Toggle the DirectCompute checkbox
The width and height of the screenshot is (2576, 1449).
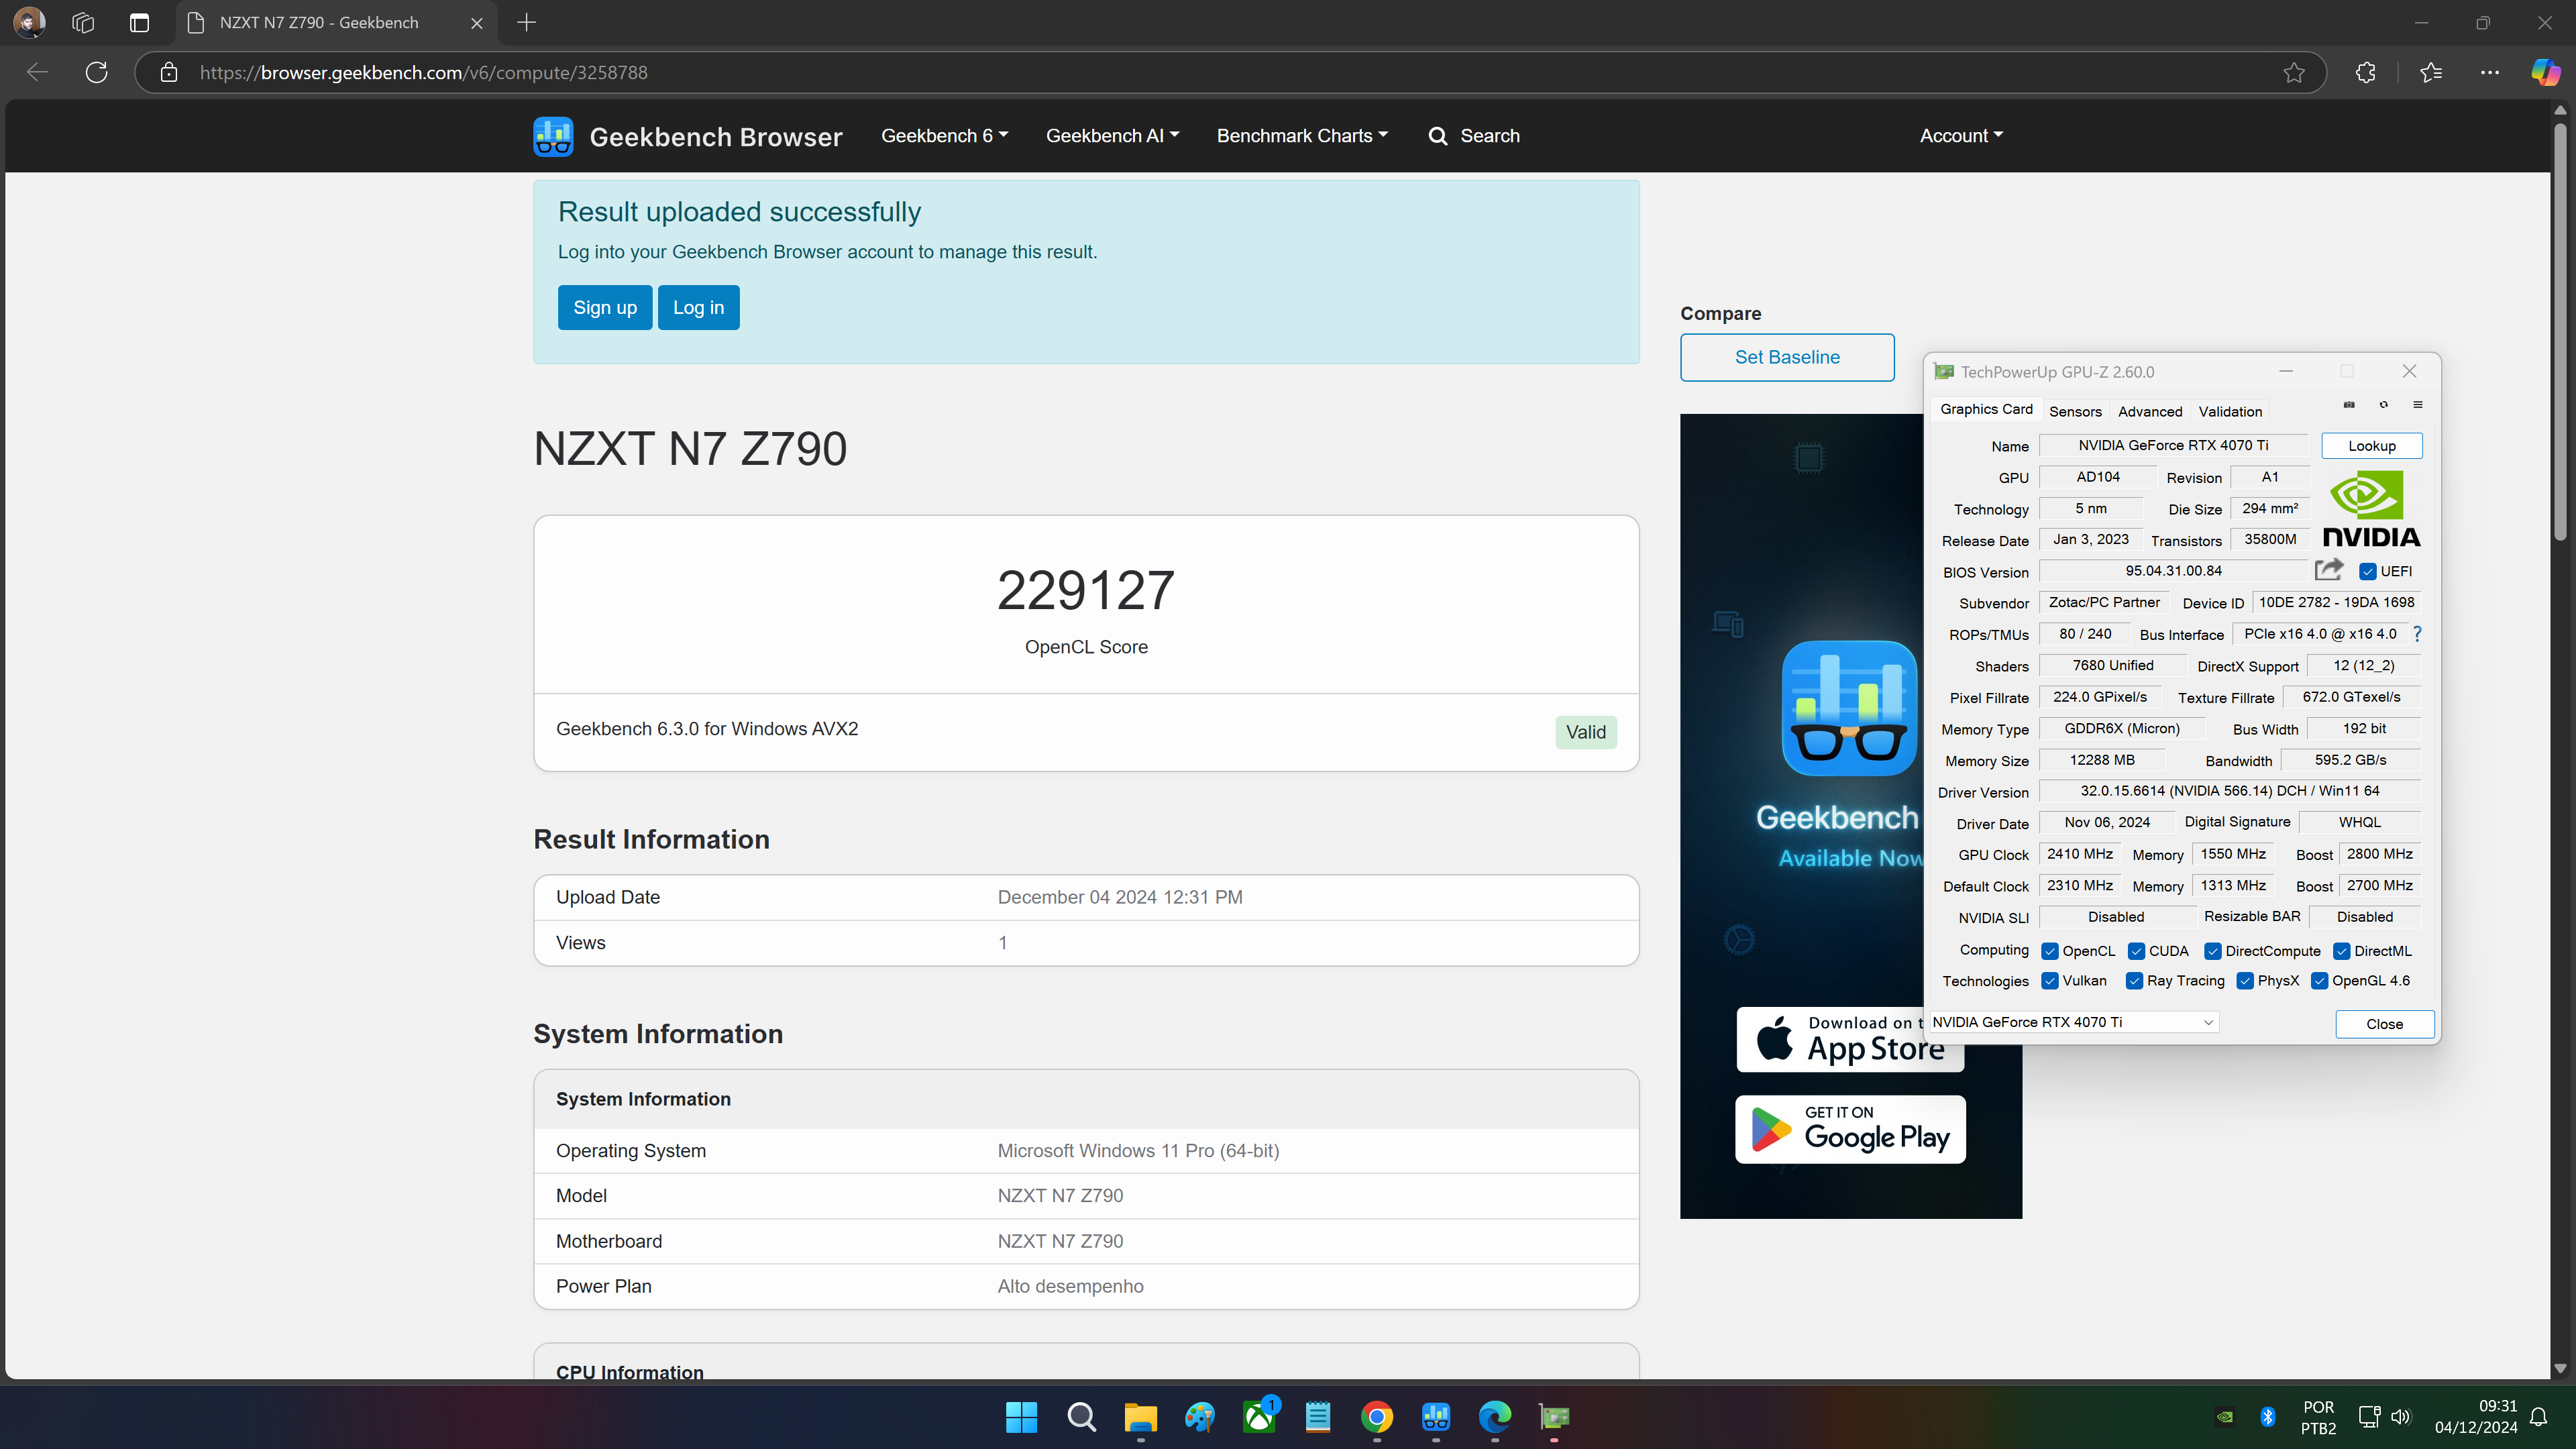tap(2213, 951)
